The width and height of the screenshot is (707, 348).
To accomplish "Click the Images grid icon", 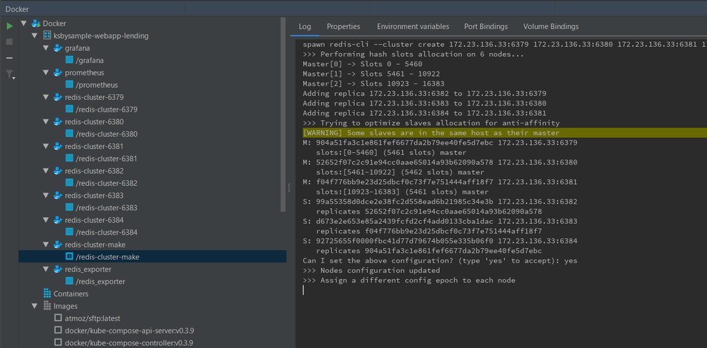I will [x=47, y=306].
